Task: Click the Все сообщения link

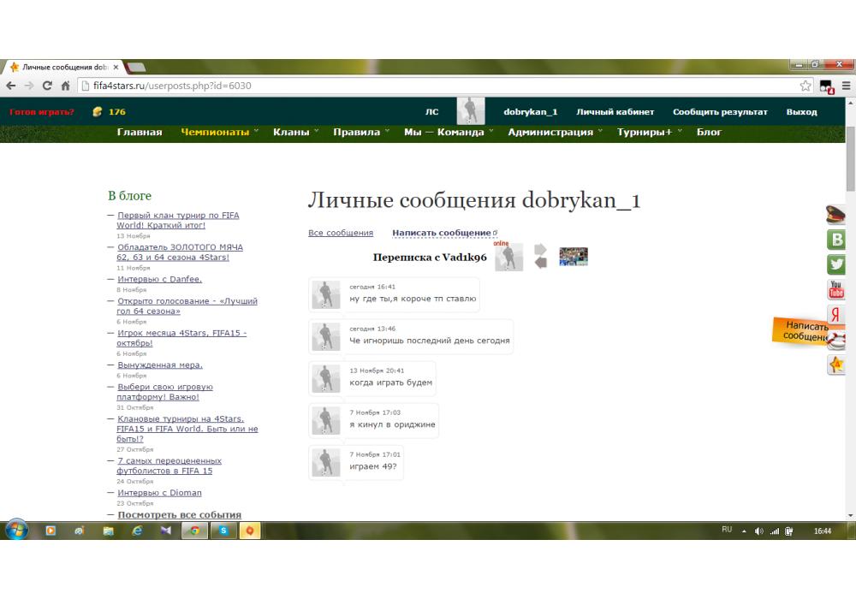Action: pos(341,233)
